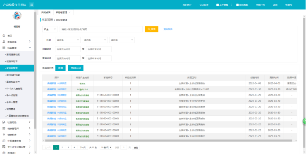The image size is (306, 154).
Task: Open 功能介绍 in the top bar
Action: tap(261, 5)
